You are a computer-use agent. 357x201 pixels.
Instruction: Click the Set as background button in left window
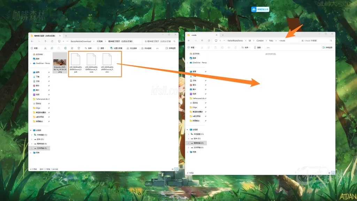click(x=116, y=48)
